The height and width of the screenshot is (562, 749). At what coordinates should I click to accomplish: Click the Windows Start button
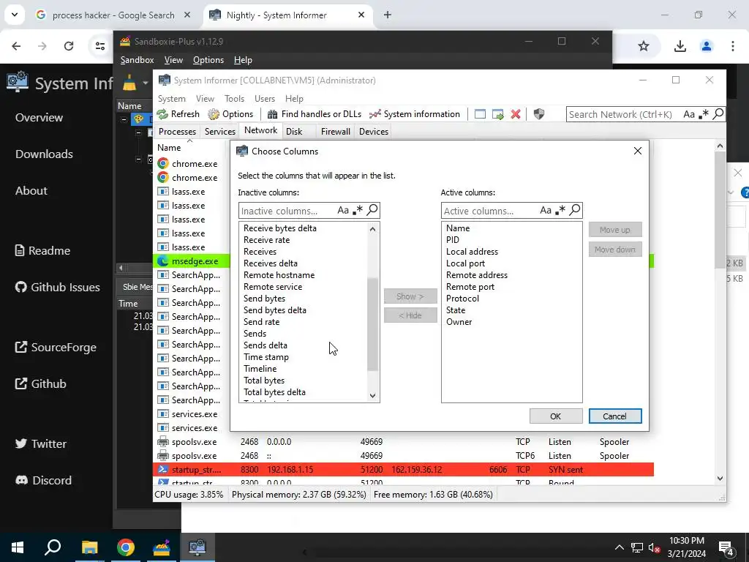tap(18, 547)
